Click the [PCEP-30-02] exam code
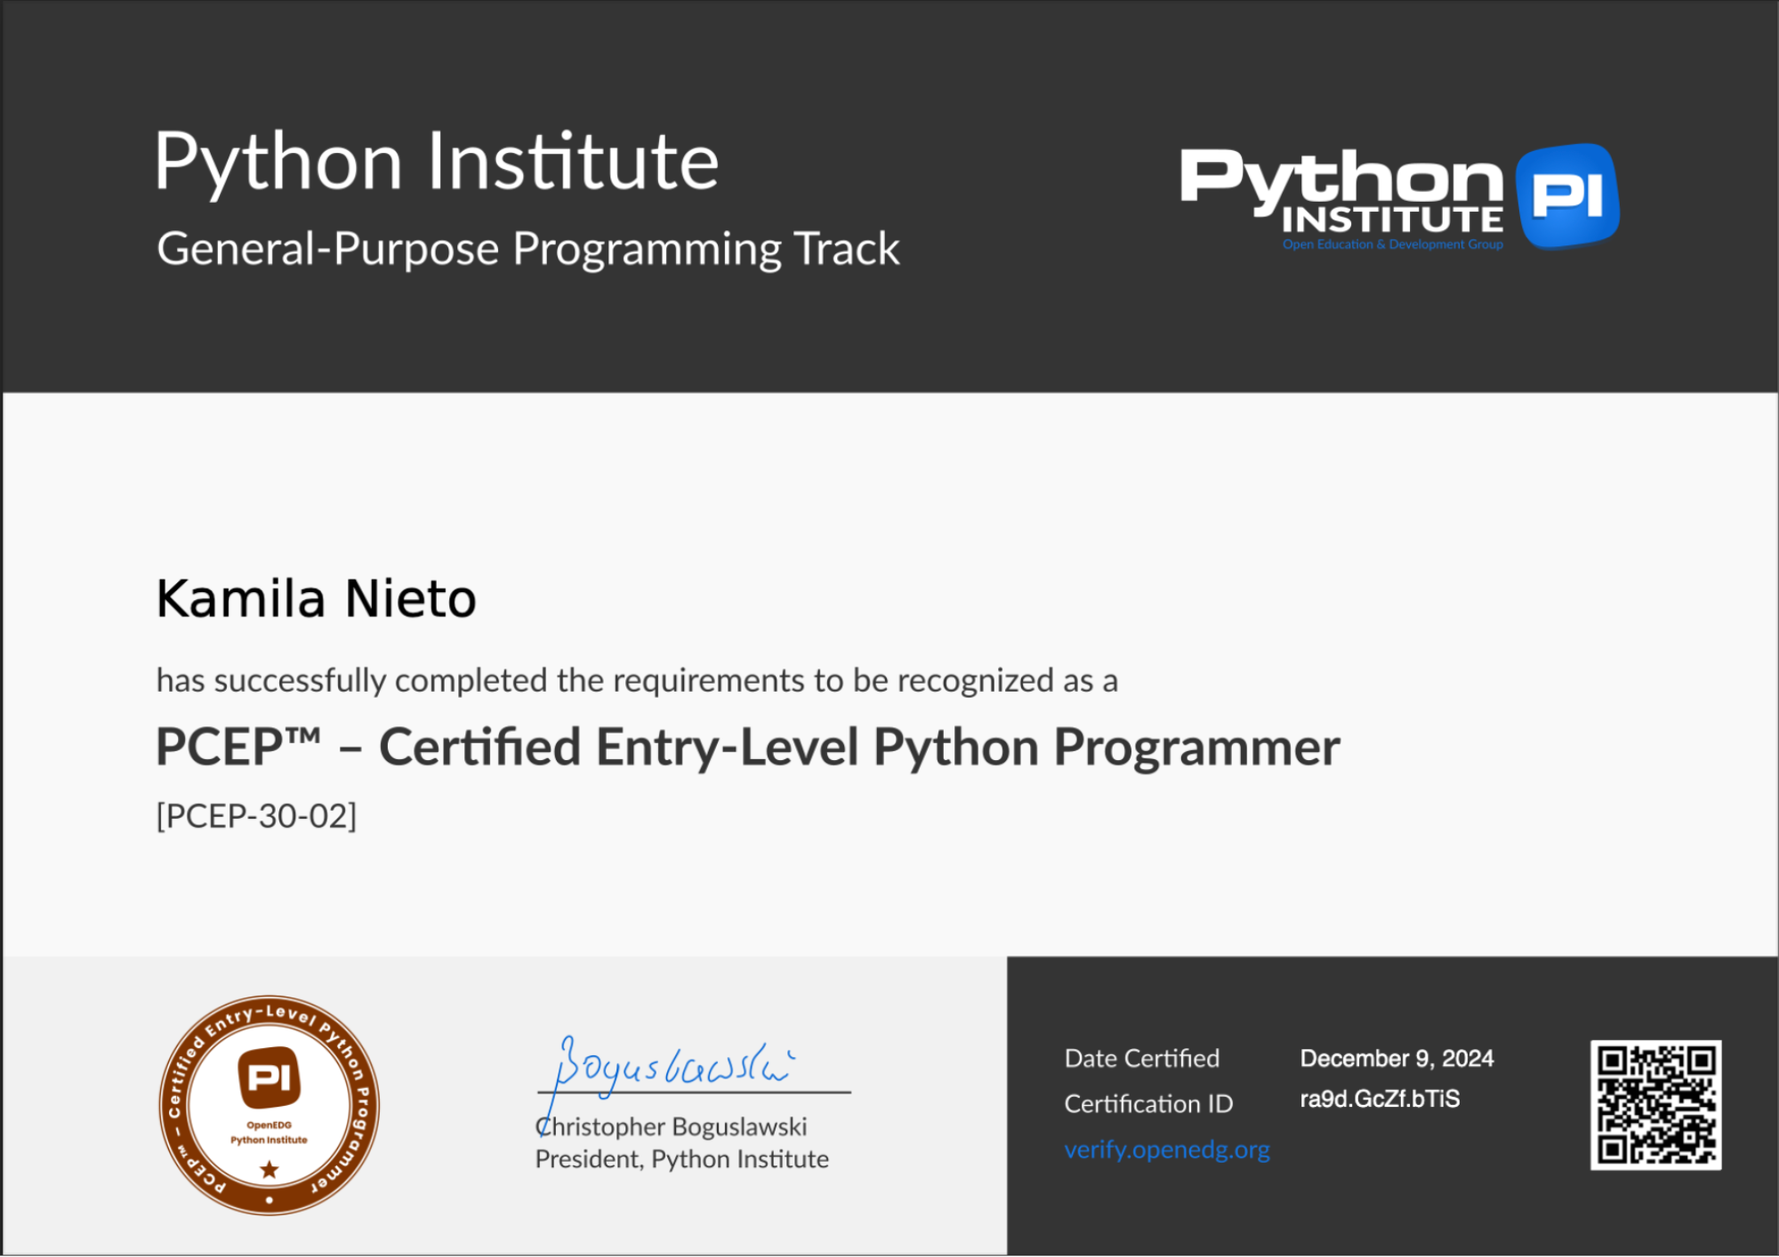 click(x=255, y=813)
